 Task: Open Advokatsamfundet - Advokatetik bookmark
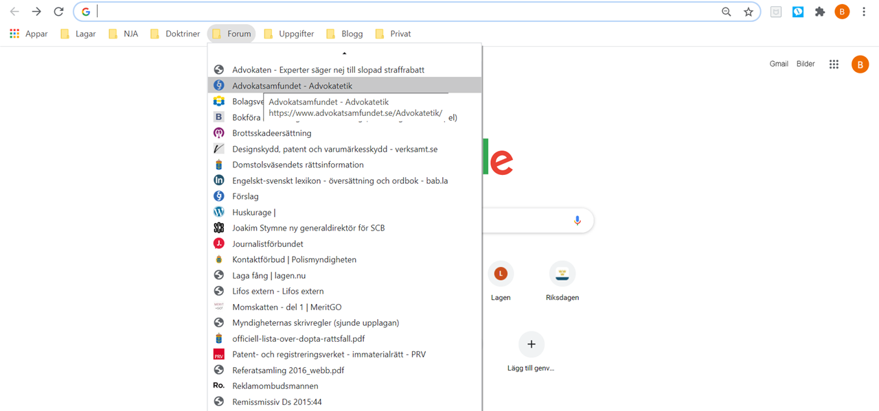344,86
